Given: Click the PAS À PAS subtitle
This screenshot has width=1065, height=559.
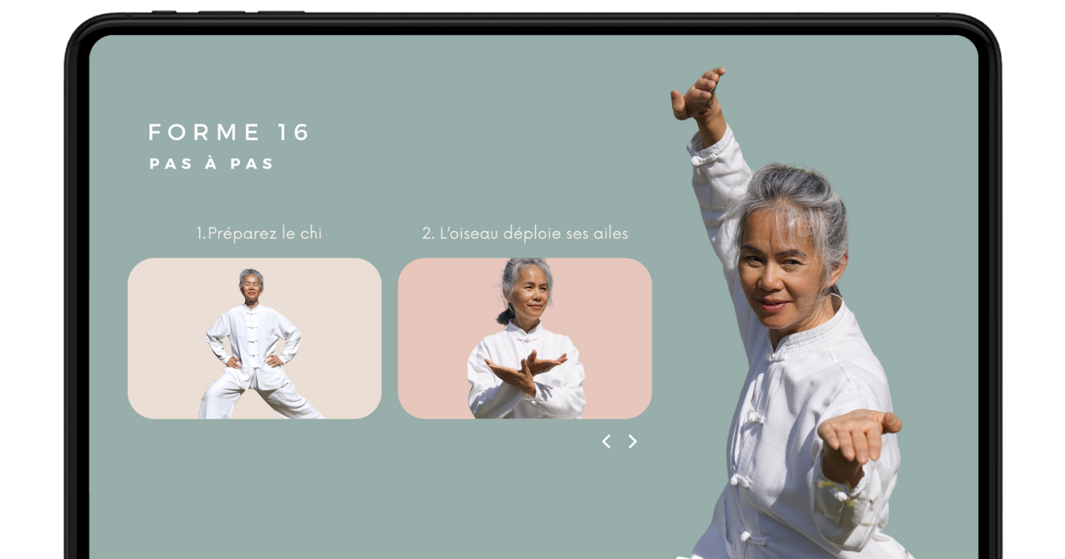Looking at the screenshot, I should 212,164.
